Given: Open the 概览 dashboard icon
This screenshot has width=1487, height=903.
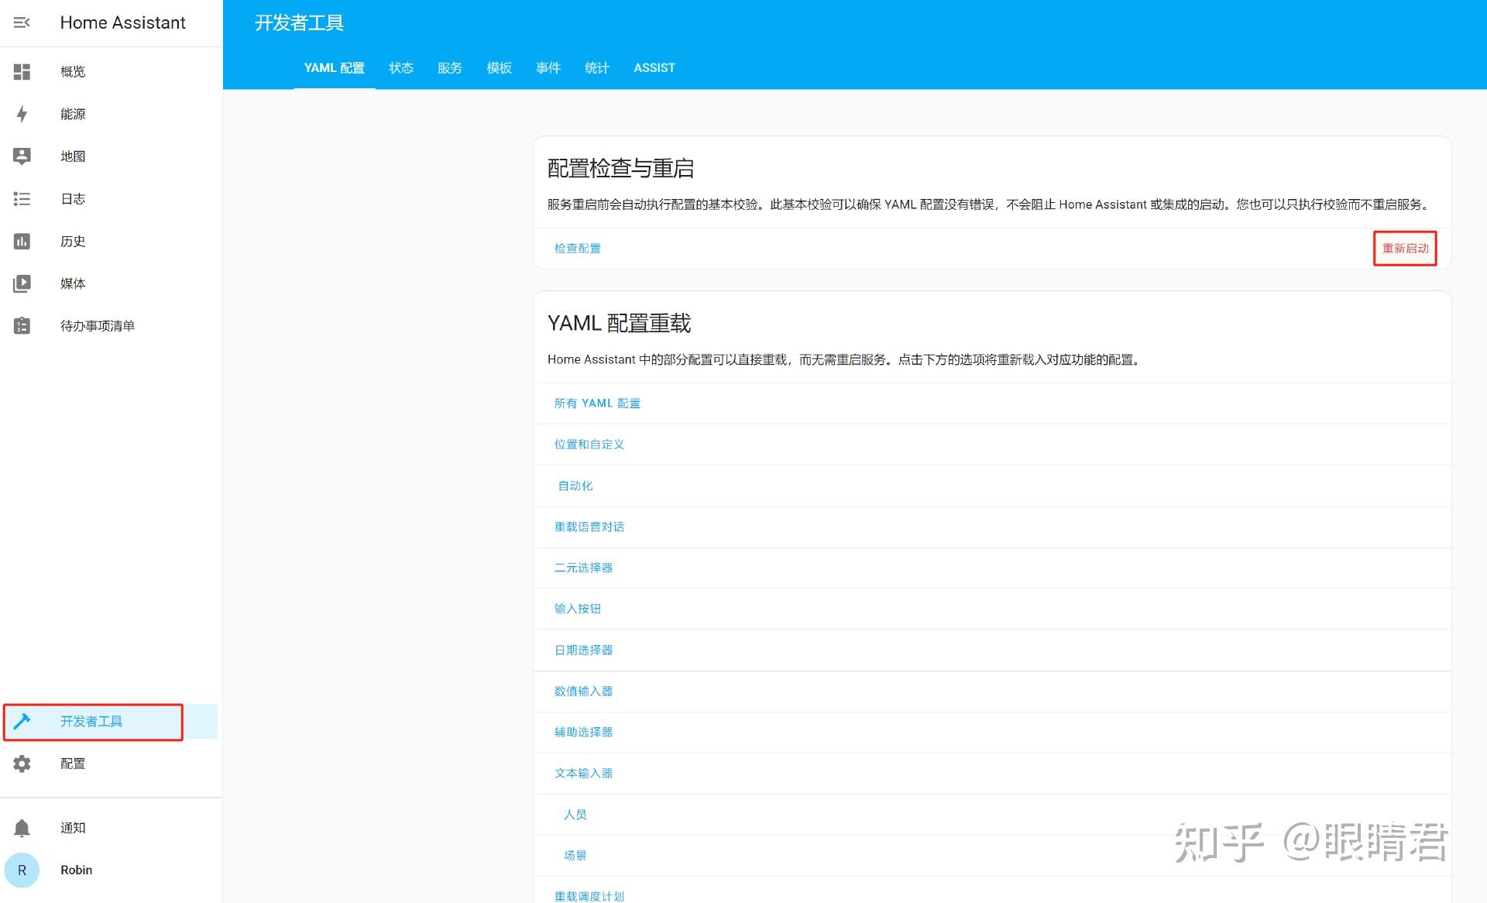Looking at the screenshot, I should tap(22, 71).
